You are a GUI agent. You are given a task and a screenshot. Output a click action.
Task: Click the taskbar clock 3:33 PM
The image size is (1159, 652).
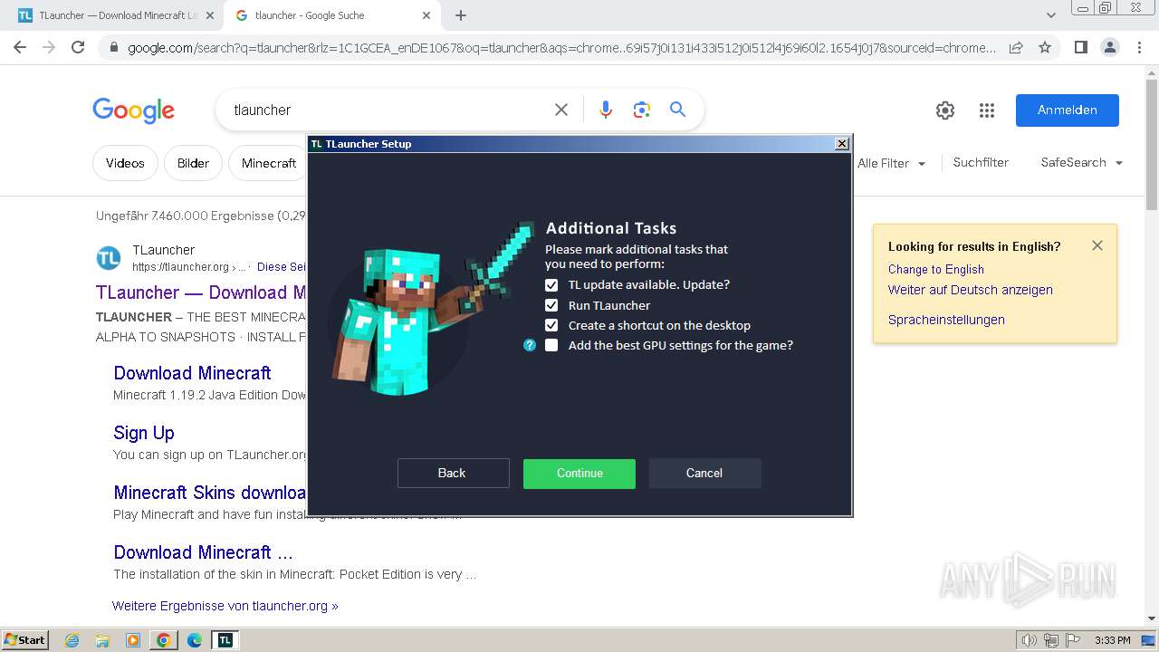click(1112, 640)
